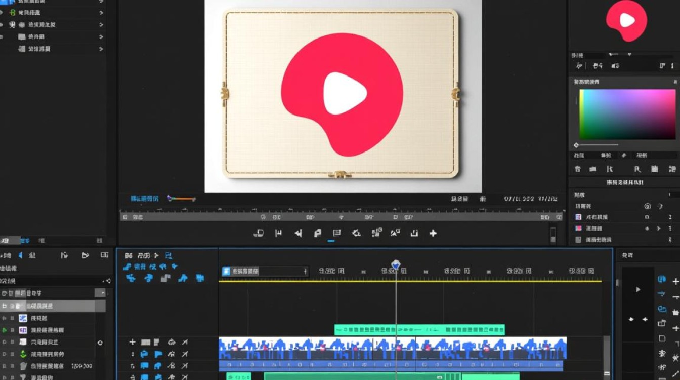
Task: Select the highlighted gray row in the bottom-left list
Action: click(53, 306)
